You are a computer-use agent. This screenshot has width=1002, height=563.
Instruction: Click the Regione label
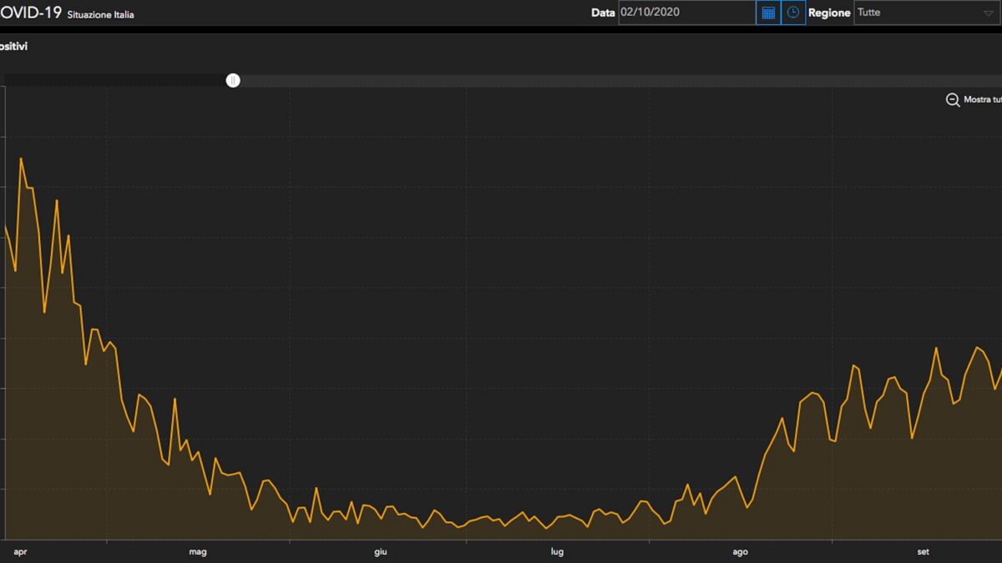pos(829,13)
